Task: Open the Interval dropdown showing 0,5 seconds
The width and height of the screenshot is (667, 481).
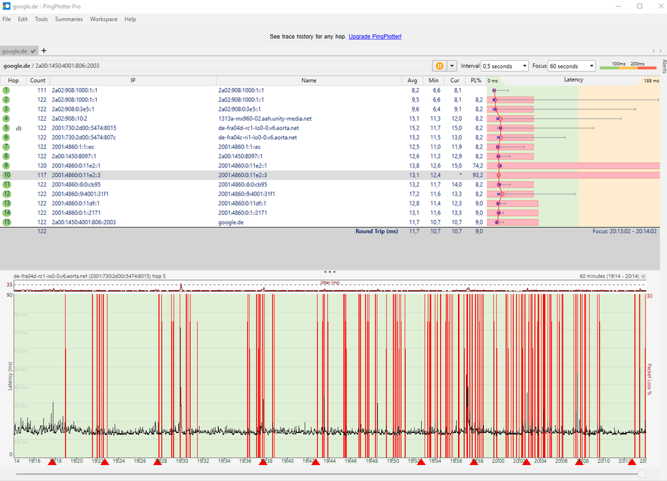Action: pos(504,66)
